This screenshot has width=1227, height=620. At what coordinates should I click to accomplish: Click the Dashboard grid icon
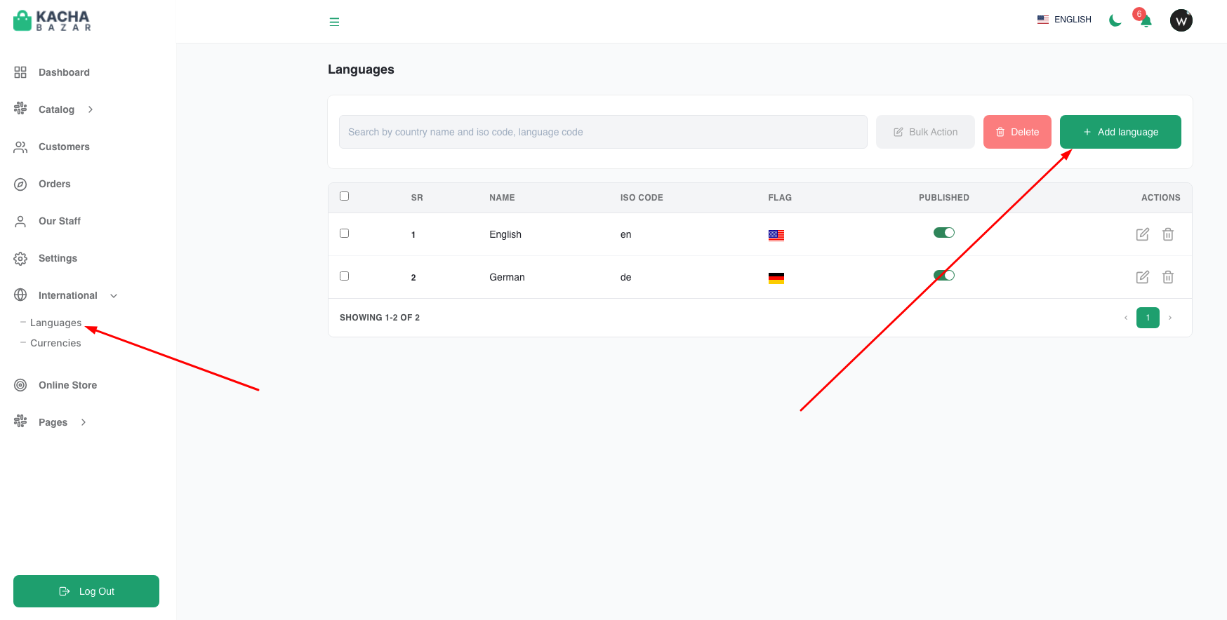tap(20, 72)
